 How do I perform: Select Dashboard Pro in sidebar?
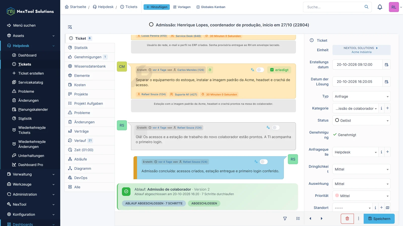pos(30,165)
